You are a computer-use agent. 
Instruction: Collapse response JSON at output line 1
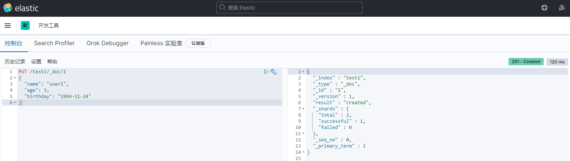tap(303, 72)
